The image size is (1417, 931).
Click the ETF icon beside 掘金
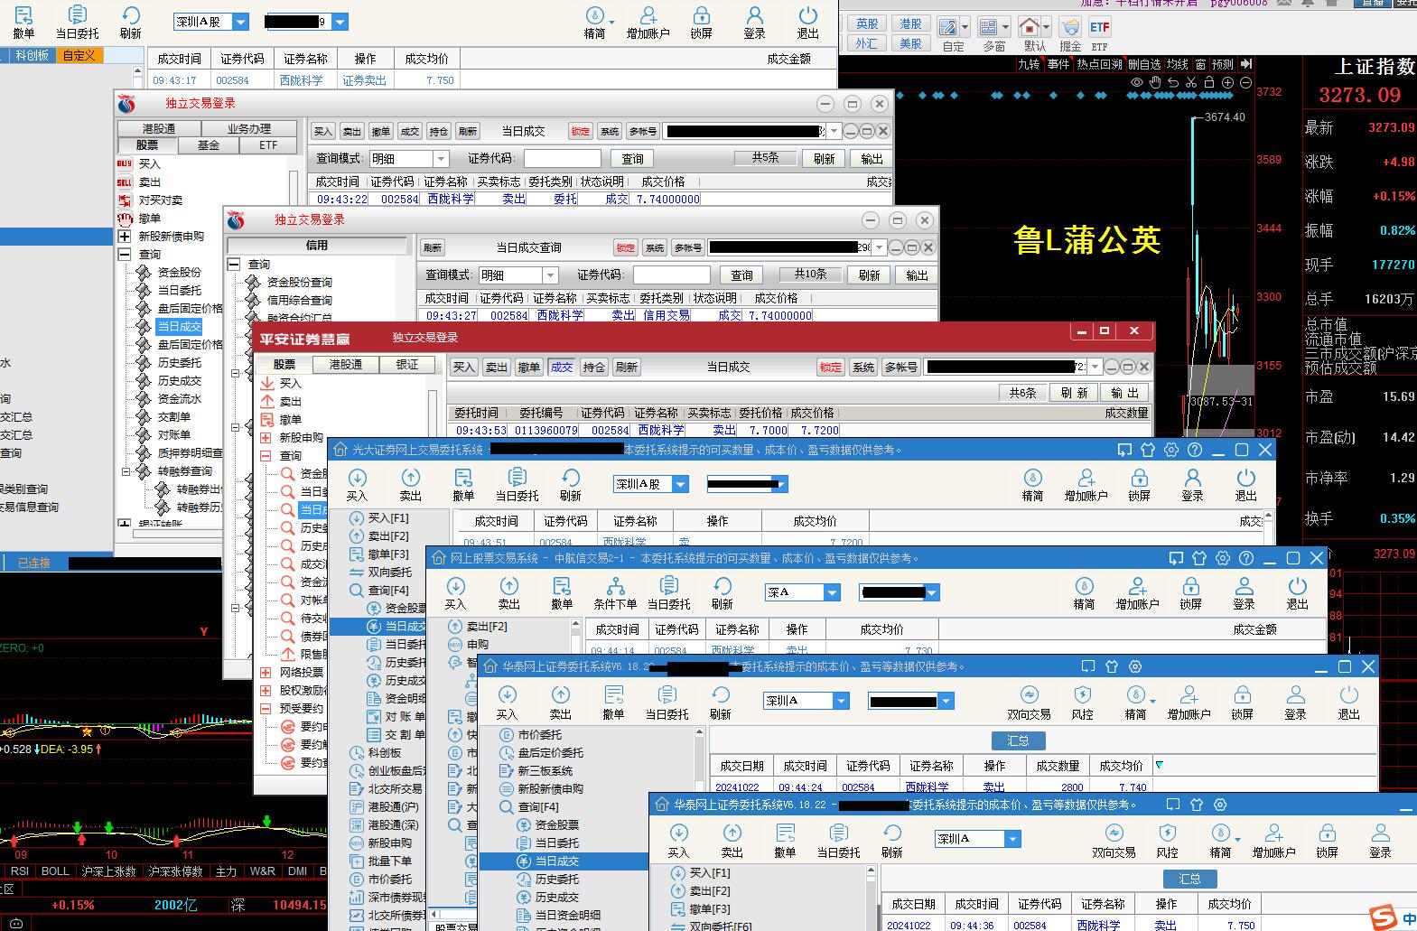(x=1099, y=27)
